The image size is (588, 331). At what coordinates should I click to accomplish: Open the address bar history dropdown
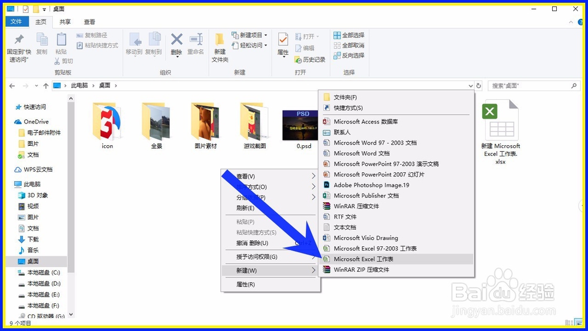point(470,85)
